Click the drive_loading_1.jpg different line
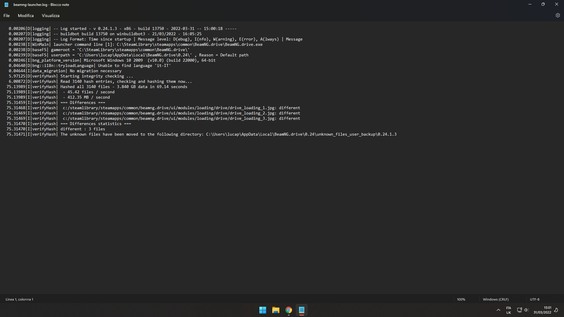Image resolution: width=564 pixels, height=317 pixels. point(153,108)
